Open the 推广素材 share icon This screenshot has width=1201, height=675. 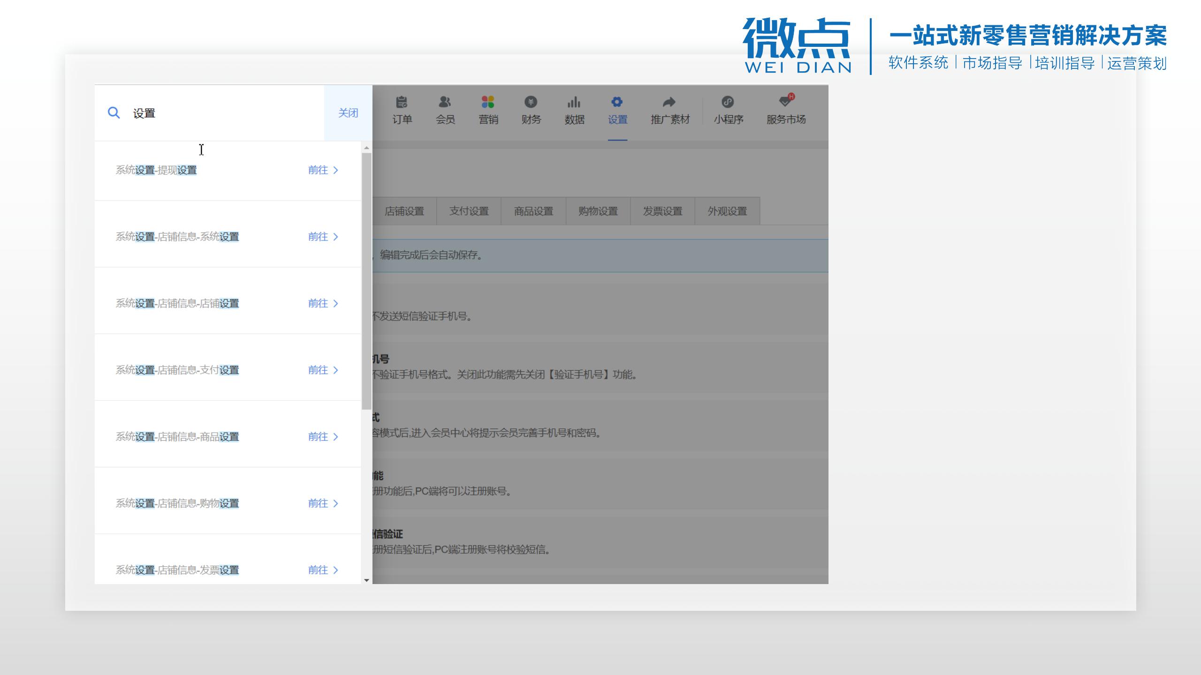pos(669,102)
